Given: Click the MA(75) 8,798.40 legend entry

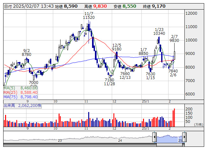Looking at the screenshot, I should pyautogui.click(x=20, y=97).
